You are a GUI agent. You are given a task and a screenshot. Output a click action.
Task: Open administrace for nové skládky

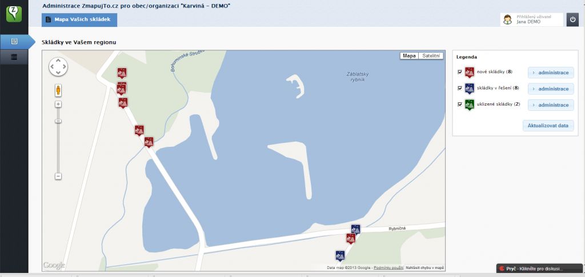551,73
